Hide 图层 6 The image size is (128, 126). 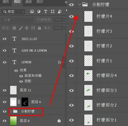5,102
